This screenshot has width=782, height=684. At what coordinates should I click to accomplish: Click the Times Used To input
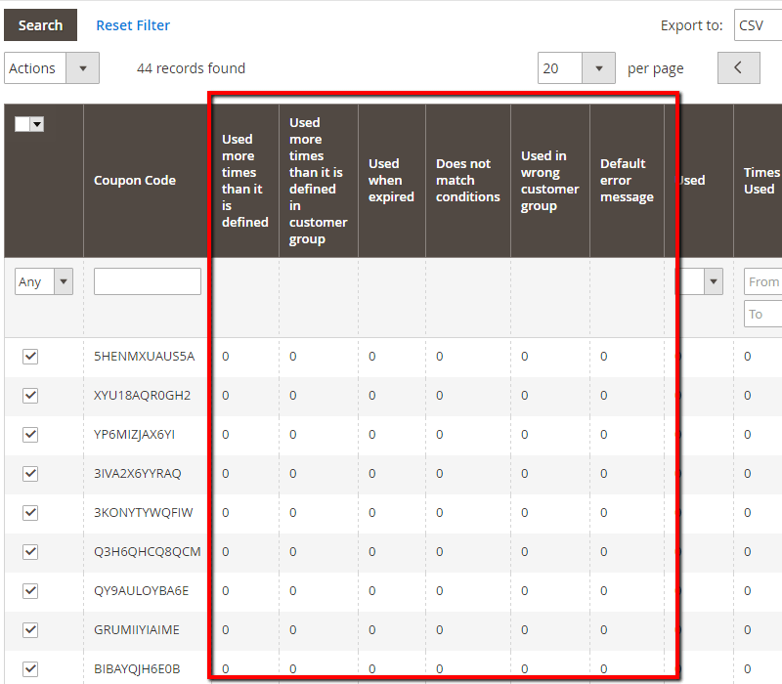pos(763,314)
